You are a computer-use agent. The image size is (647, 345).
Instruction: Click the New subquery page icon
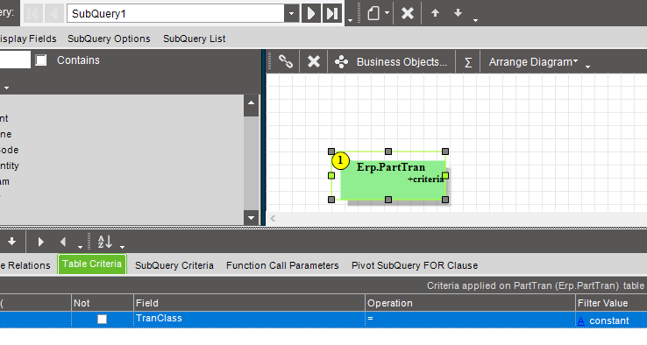tap(373, 14)
